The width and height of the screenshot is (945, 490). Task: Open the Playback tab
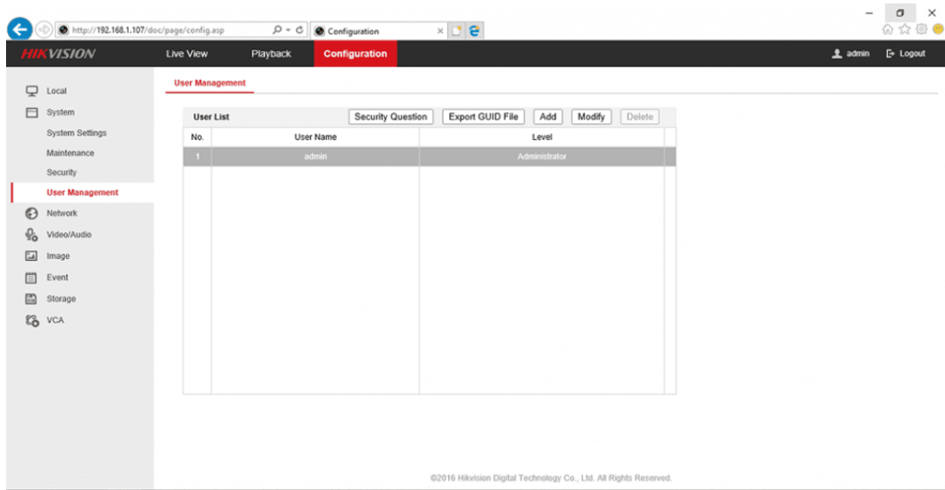tap(271, 54)
